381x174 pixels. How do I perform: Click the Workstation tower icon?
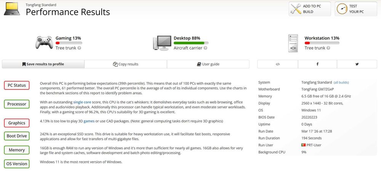coord(293,43)
